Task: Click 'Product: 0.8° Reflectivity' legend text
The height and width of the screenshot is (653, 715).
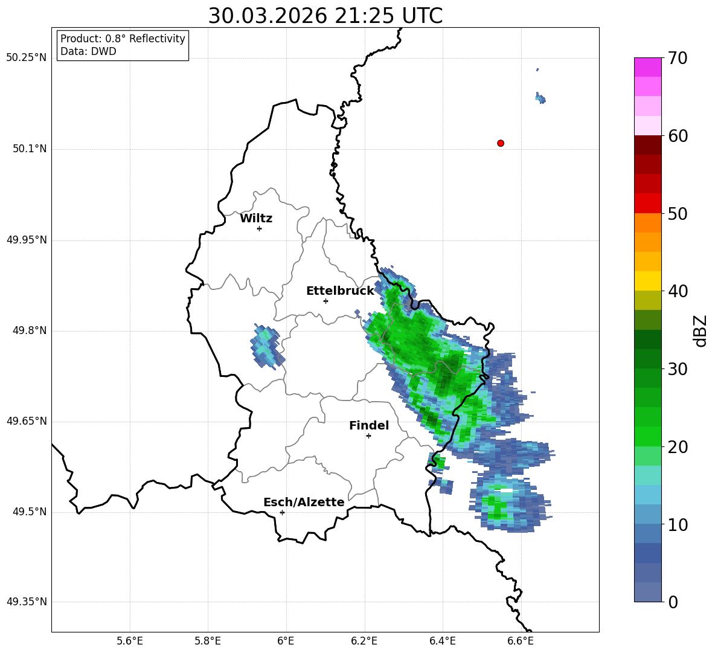Action: (x=123, y=39)
